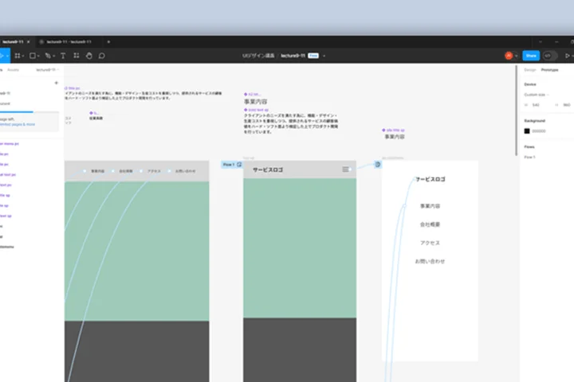Click the background hex value 000000
This screenshot has height=382, width=574.
click(539, 131)
